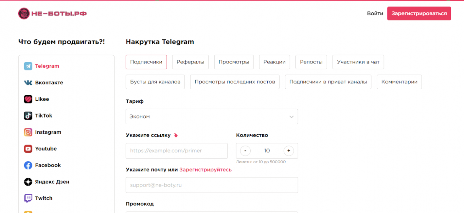Image resolution: width=464 pixels, height=213 pixels.
Task: Click the НЕ-БОТЫ.РФ logo icon
Action: (x=24, y=14)
